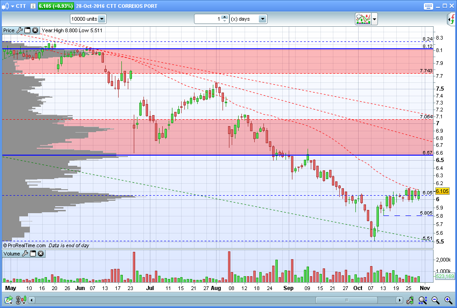This screenshot has height=308, width=457.
Task: Click the Jul label on the time axis
Action: (150, 288)
